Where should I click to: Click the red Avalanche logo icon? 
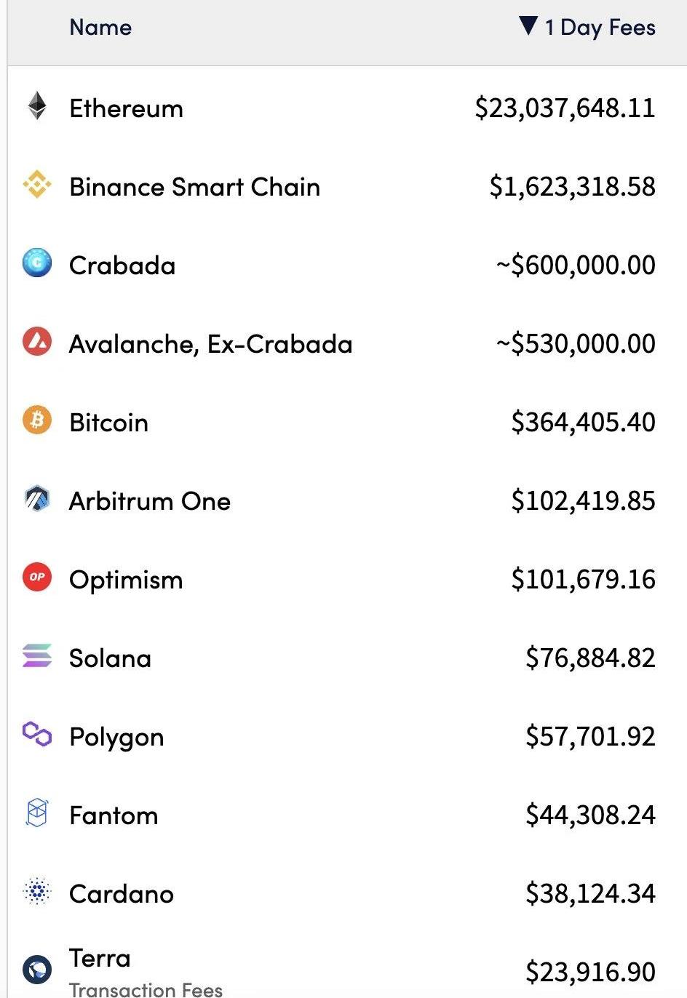(x=37, y=342)
